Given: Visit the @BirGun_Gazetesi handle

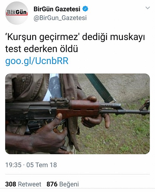Looking at the screenshot, I should click(60, 18).
